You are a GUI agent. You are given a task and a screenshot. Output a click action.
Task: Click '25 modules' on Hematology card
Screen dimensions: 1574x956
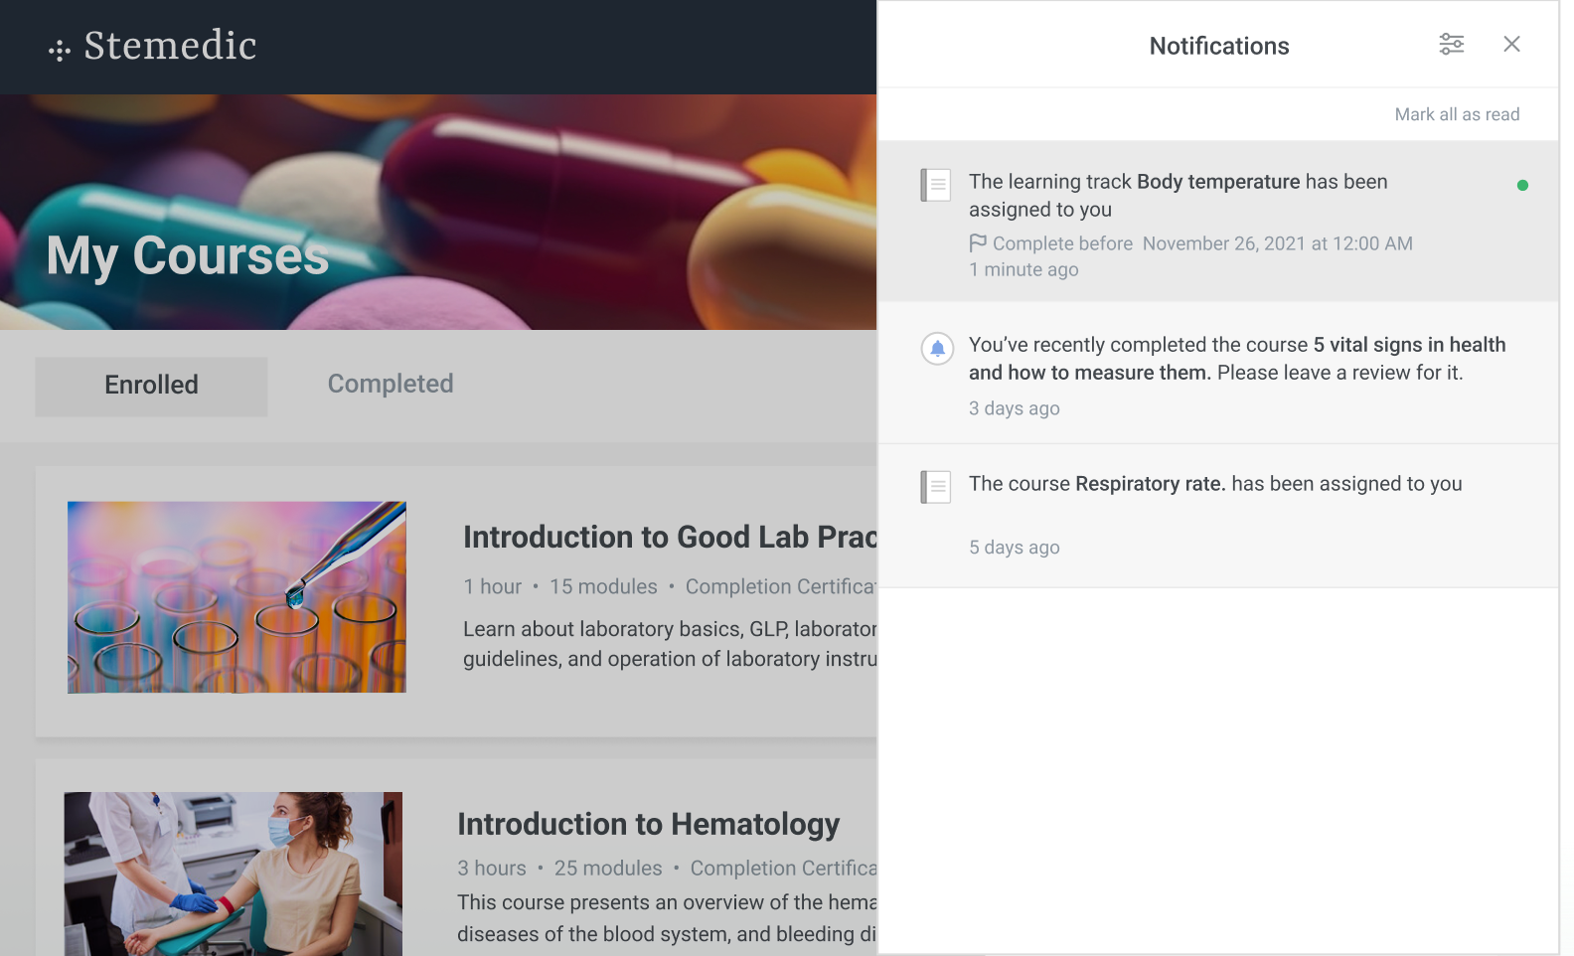pos(608,868)
